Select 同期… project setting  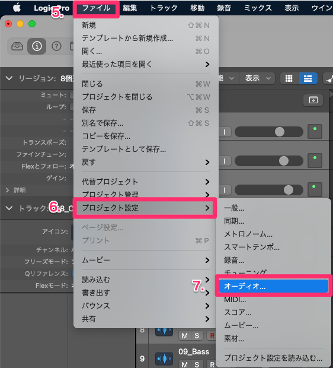273,221
